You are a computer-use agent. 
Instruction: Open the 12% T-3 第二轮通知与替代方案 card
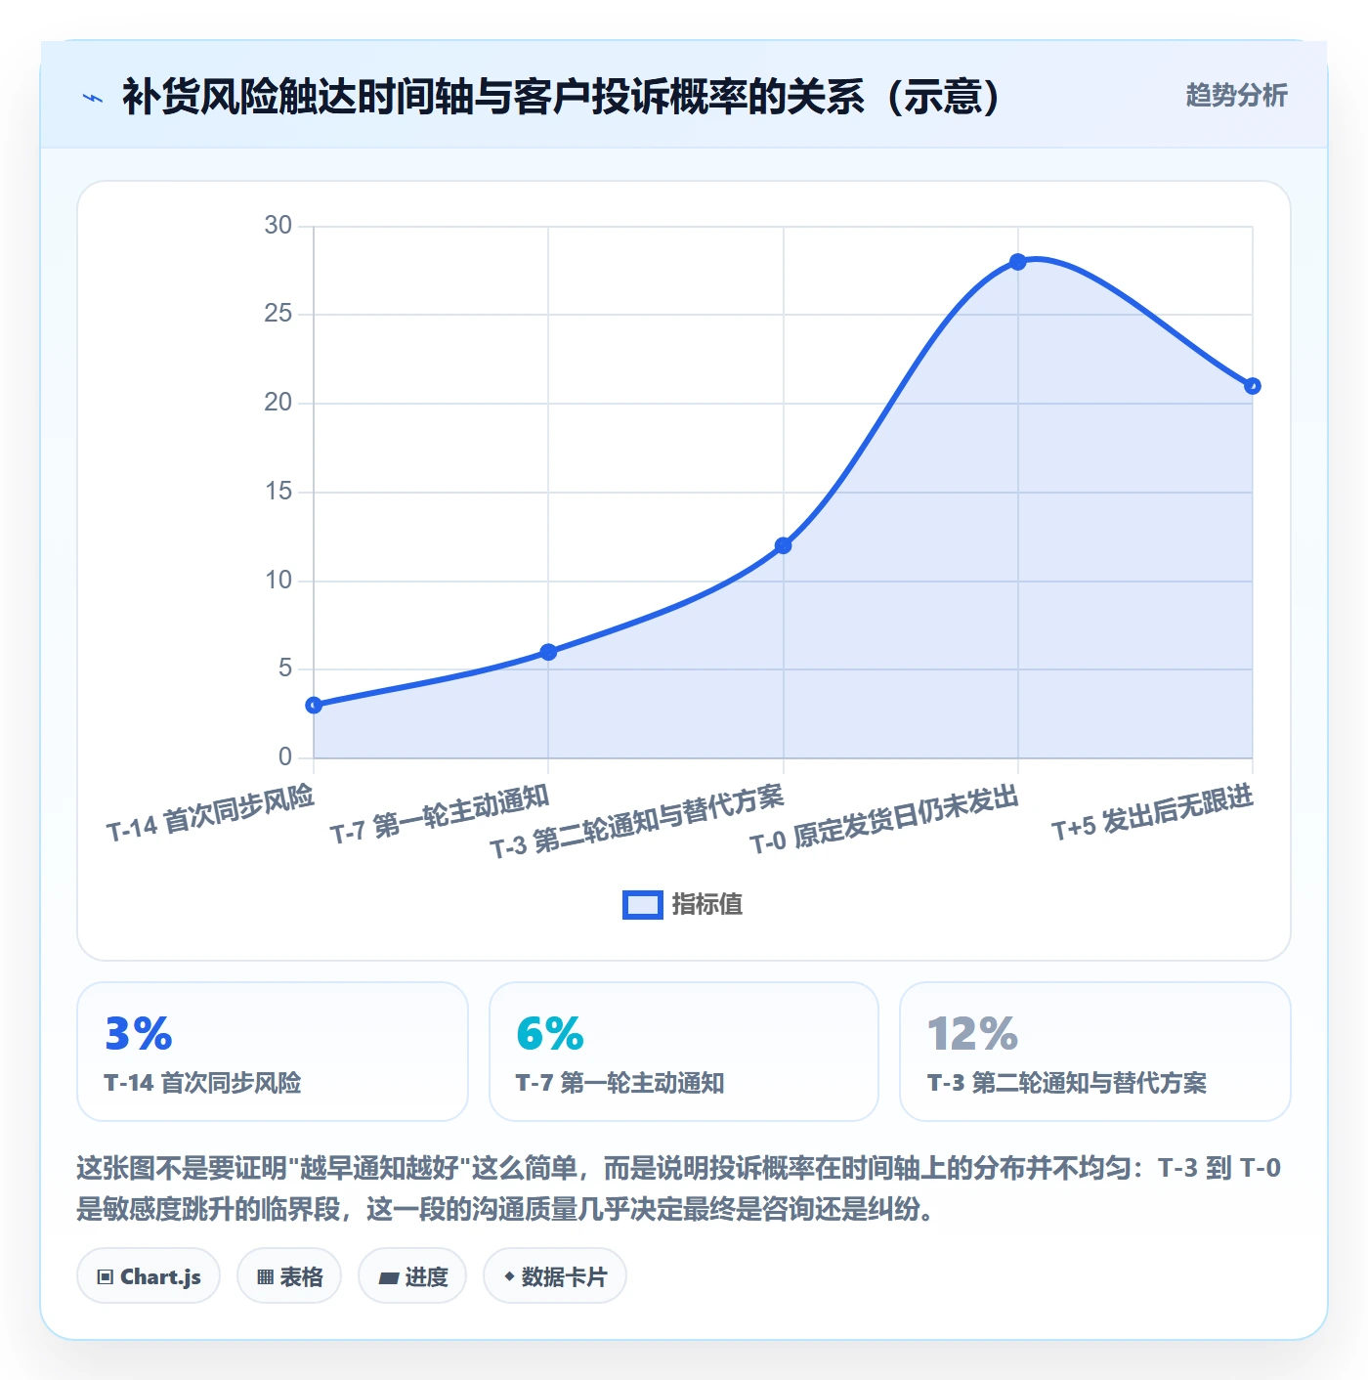(1095, 1052)
